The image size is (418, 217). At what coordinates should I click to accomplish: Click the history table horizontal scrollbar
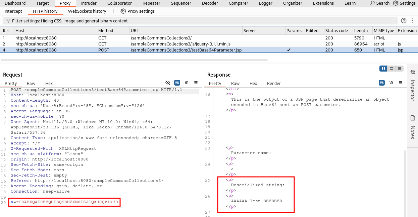coord(134,60)
